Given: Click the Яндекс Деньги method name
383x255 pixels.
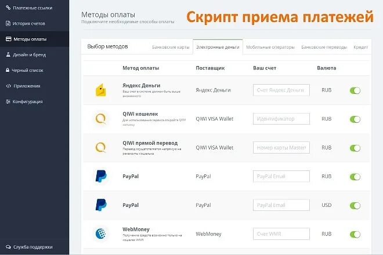Looking at the screenshot, I should 142,85.
